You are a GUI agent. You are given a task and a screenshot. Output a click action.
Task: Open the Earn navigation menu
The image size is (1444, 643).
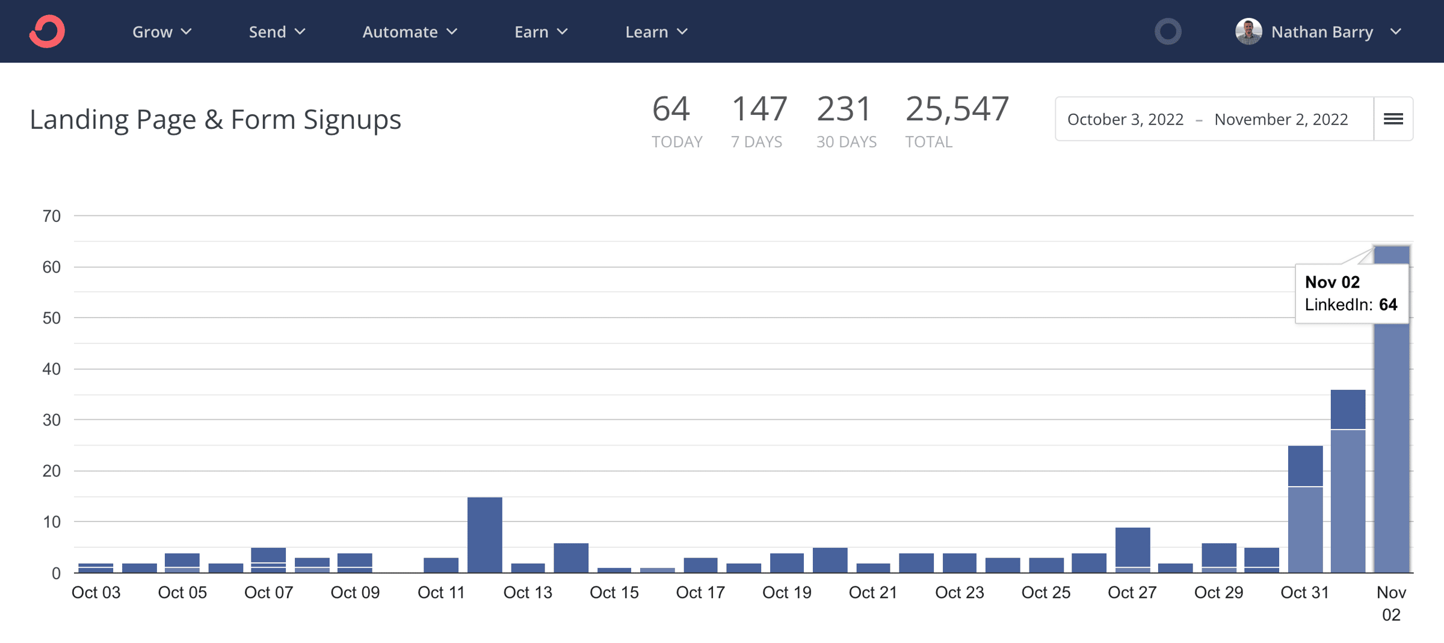tap(540, 32)
